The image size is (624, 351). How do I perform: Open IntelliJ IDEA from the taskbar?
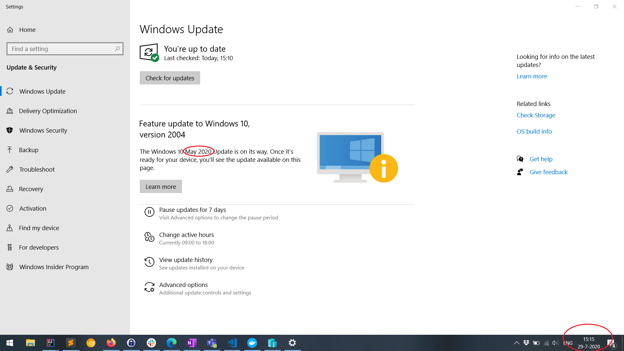coord(50,343)
